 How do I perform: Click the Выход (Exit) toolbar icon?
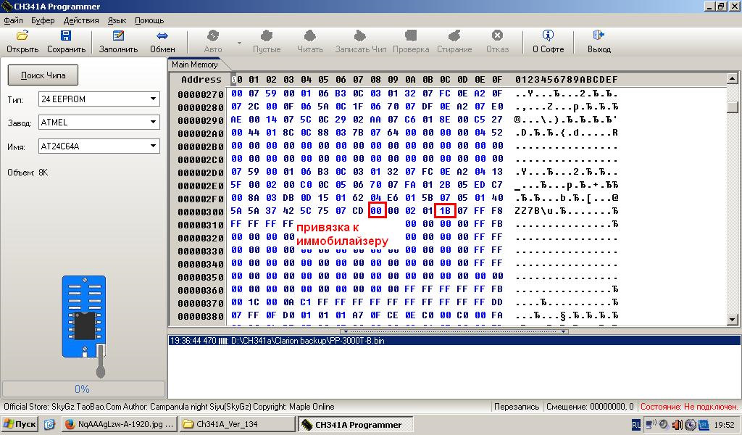point(599,36)
